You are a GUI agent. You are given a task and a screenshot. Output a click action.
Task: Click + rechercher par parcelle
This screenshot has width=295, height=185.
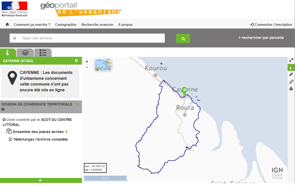tap(261, 38)
